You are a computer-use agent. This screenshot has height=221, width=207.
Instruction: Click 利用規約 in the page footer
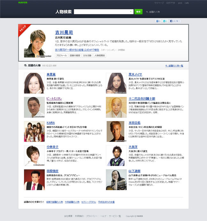[79, 216]
